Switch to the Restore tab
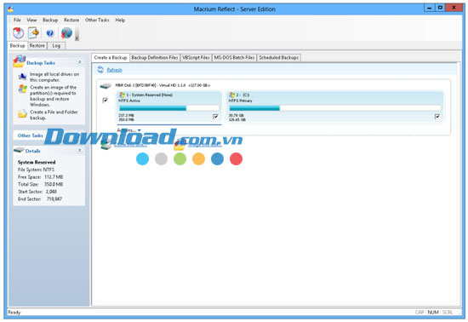Image resolution: width=468 pixels, height=322 pixels. [37, 46]
